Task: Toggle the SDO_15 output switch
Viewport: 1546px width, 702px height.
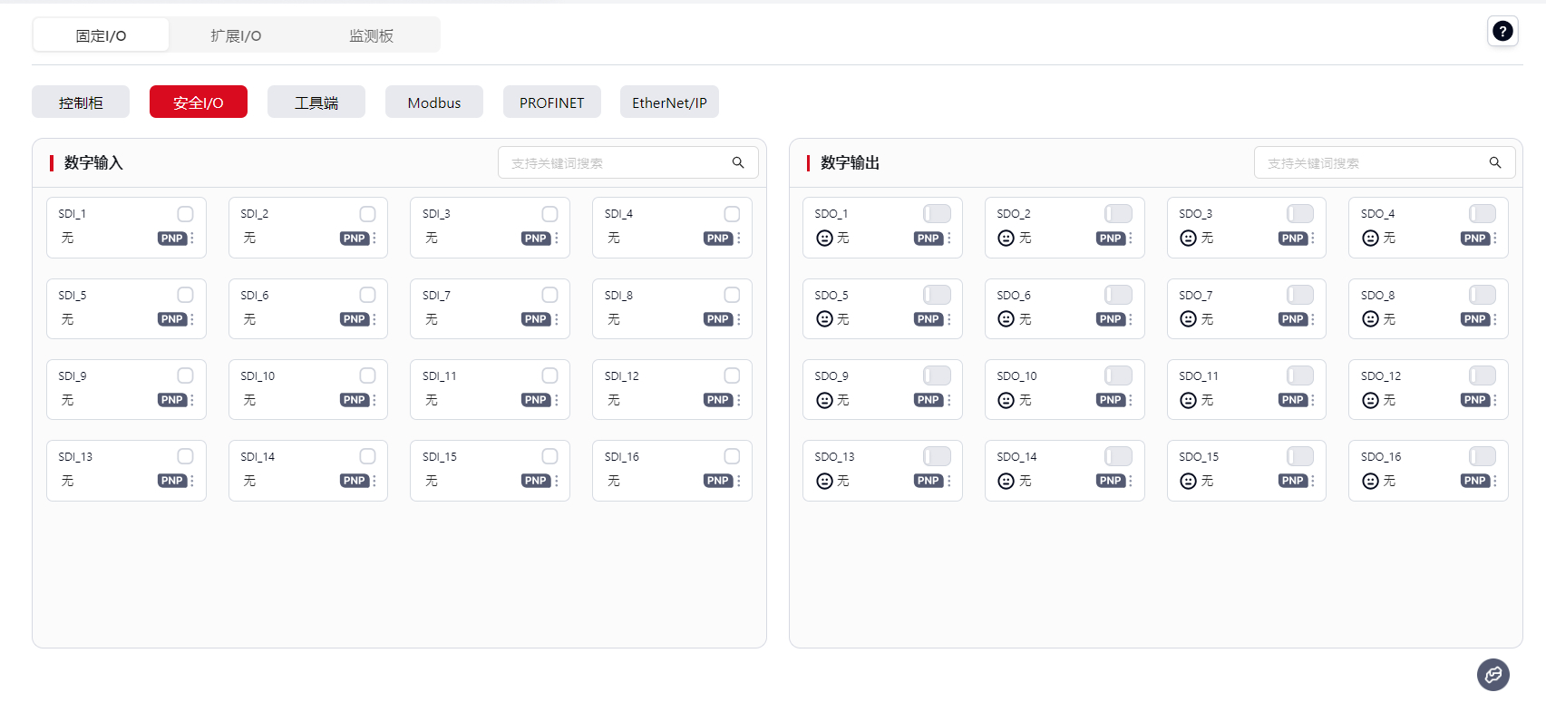Action: pos(1300,457)
